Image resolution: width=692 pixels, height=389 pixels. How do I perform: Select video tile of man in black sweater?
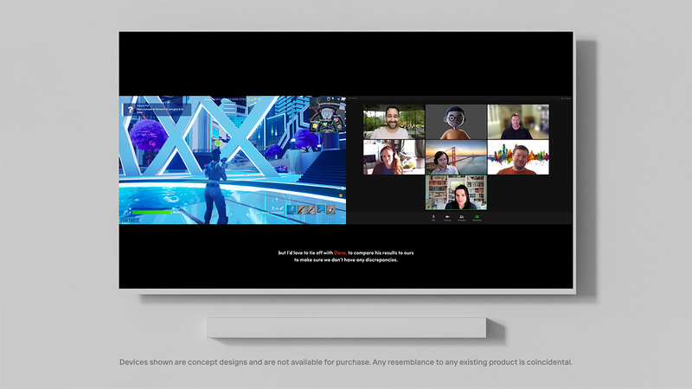click(x=518, y=122)
